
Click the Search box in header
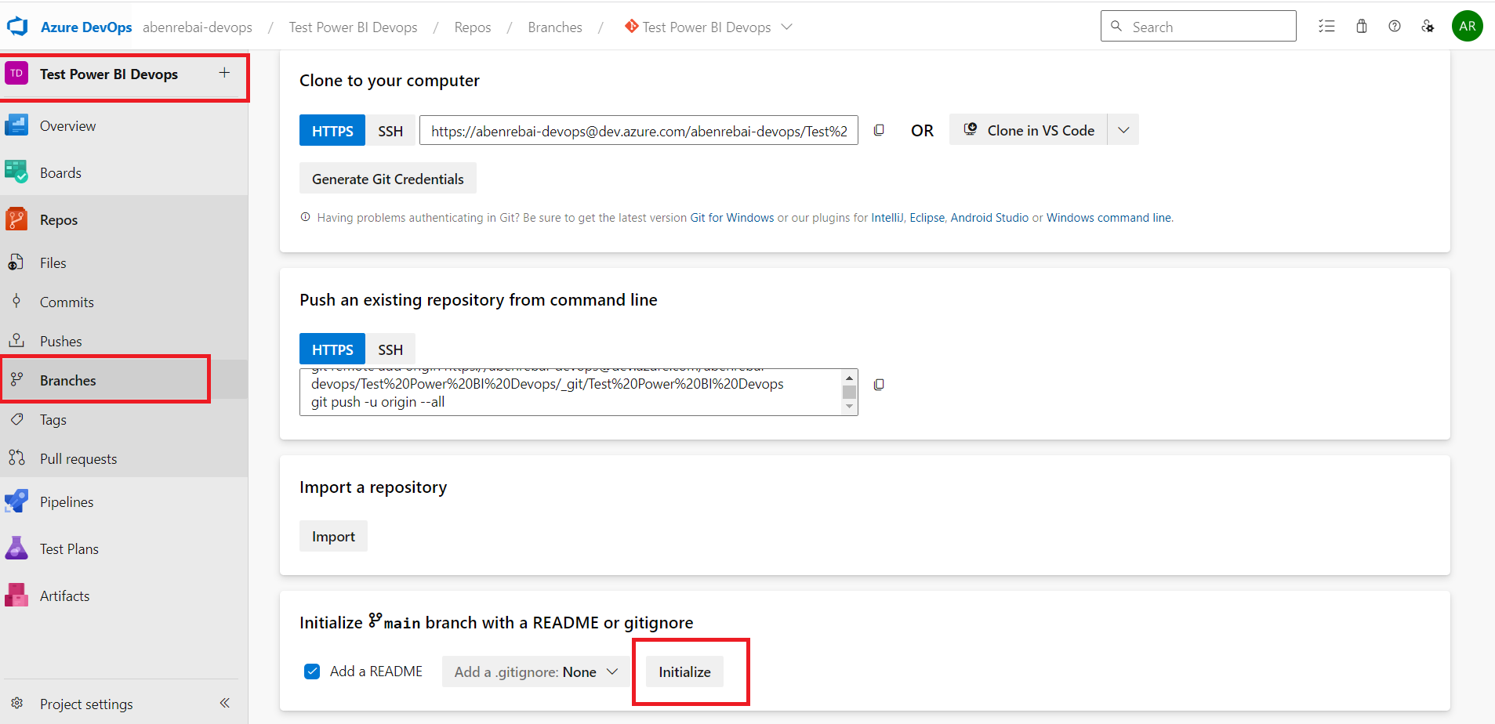click(1199, 26)
